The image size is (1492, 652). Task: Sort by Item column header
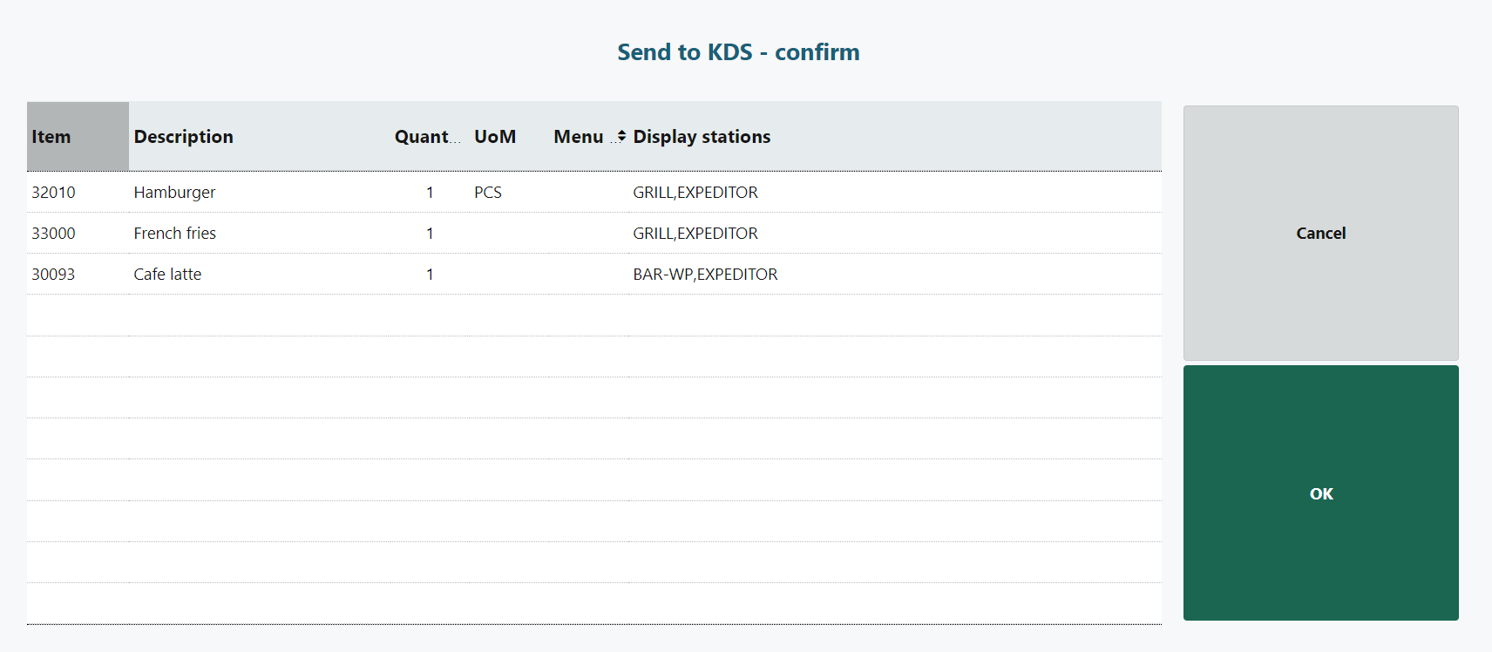click(x=51, y=137)
